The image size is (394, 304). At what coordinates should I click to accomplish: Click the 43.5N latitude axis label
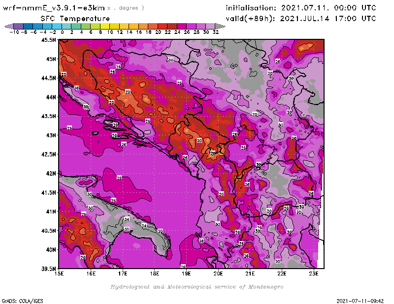click(49, 116)
